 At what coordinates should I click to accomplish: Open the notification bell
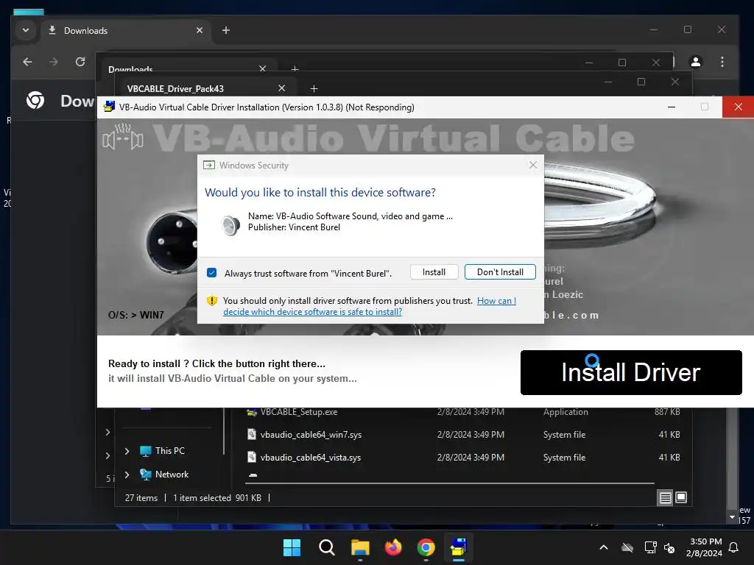734,547
